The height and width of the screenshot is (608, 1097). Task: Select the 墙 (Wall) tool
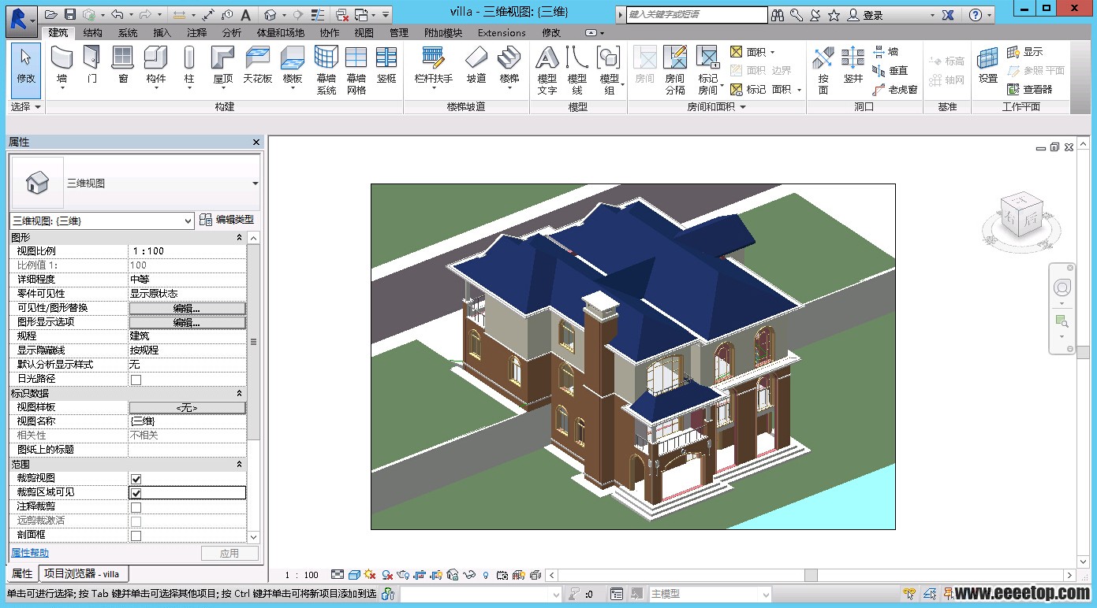[62, 68]
